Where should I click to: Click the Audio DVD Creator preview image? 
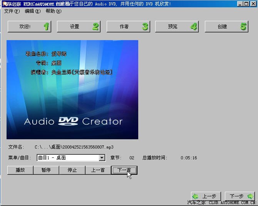[x=72, y=89]
